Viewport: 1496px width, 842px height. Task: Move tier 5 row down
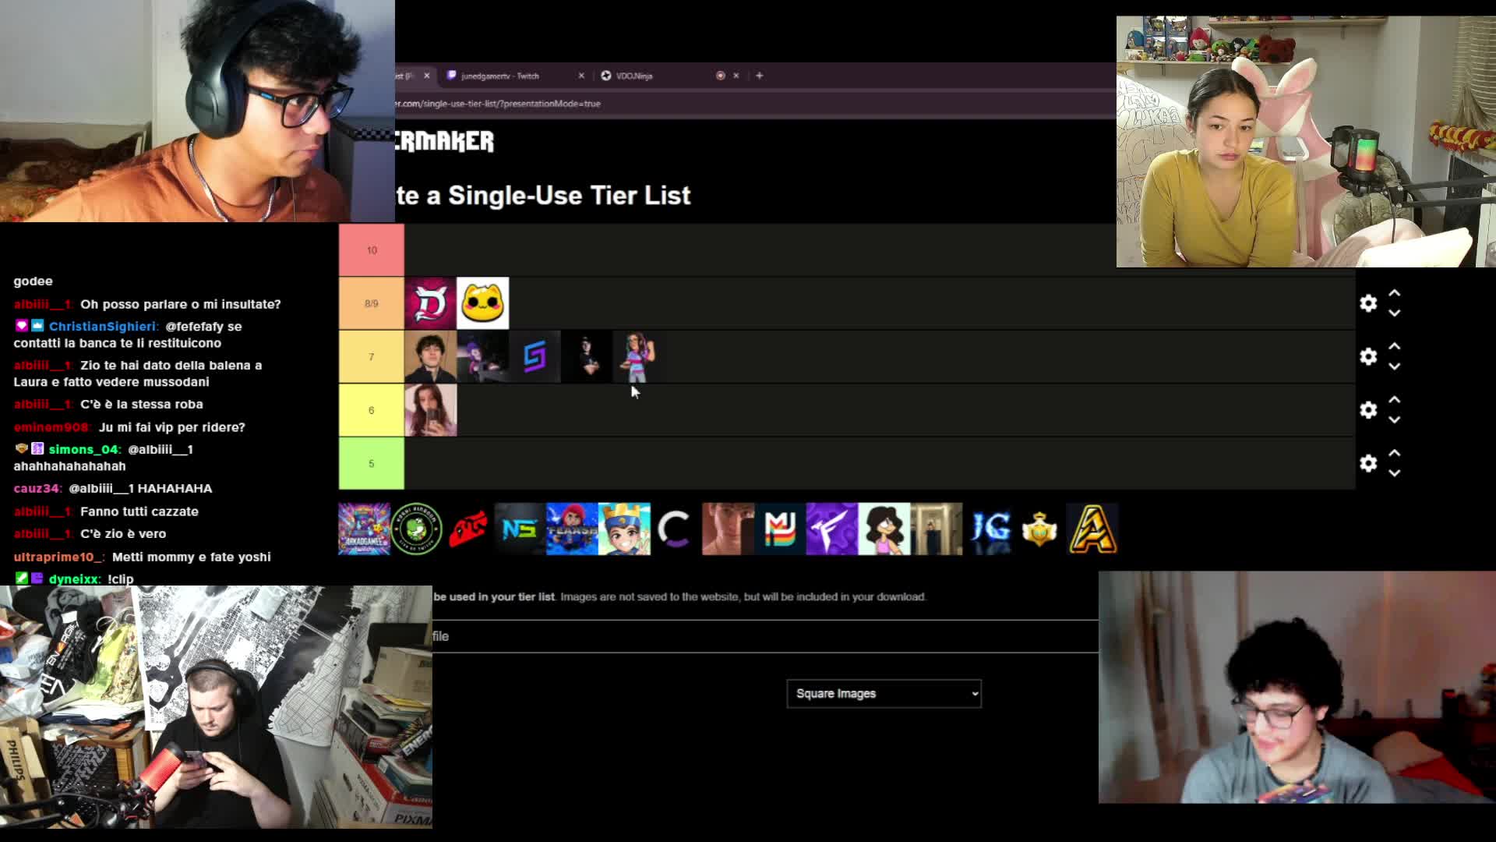pyautogui.click(x=1395, y=473)
